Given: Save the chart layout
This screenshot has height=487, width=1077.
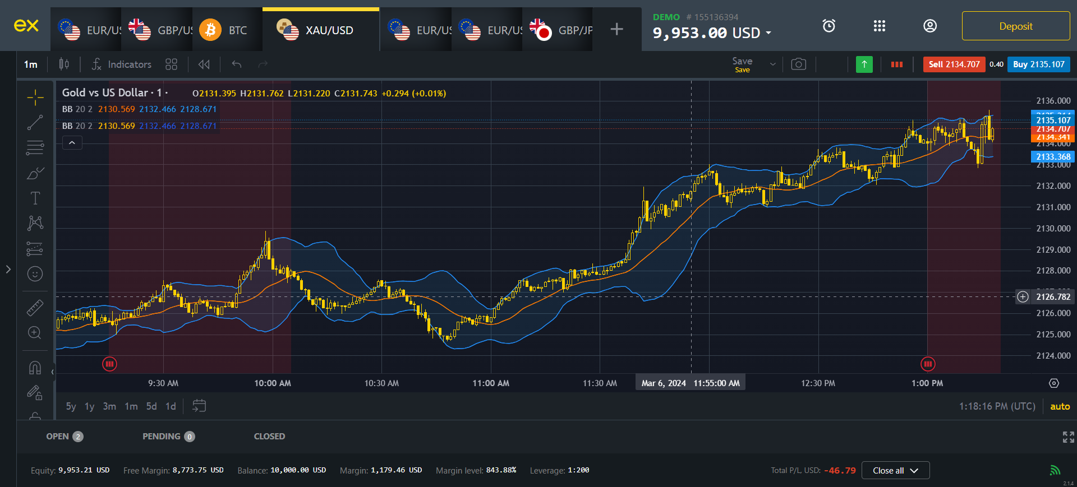Looking at the screenshot, I should coord(742,64).
